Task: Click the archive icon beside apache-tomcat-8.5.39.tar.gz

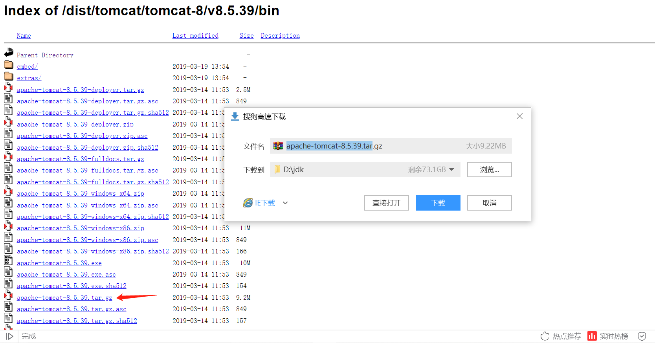Action: coord(8,295)
